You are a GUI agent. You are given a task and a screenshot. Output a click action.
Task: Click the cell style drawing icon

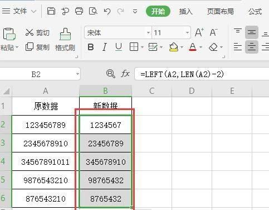(153, 47)
